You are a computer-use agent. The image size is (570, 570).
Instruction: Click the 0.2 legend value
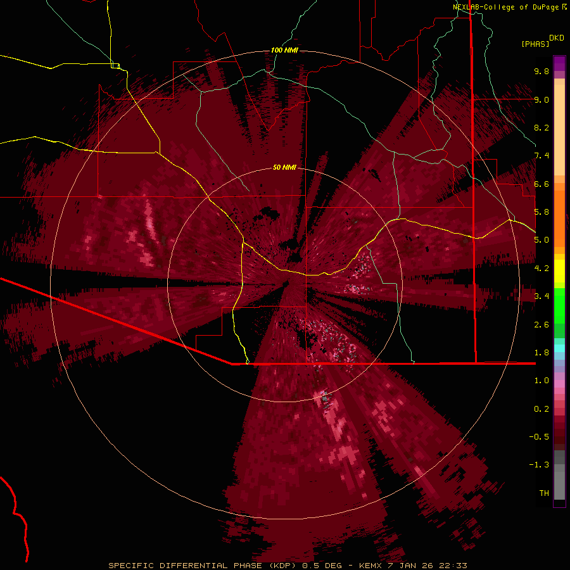(x=541, y=409)
